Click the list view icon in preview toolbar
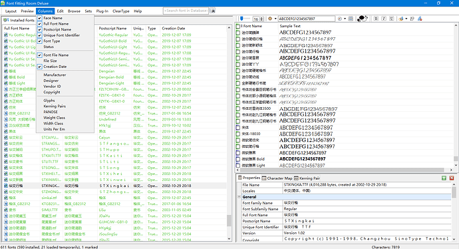459x249 pixels. point(351,19)
